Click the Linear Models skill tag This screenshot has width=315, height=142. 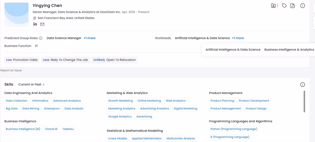(x=117, y=138)
